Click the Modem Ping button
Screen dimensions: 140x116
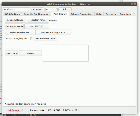point(38,20)
